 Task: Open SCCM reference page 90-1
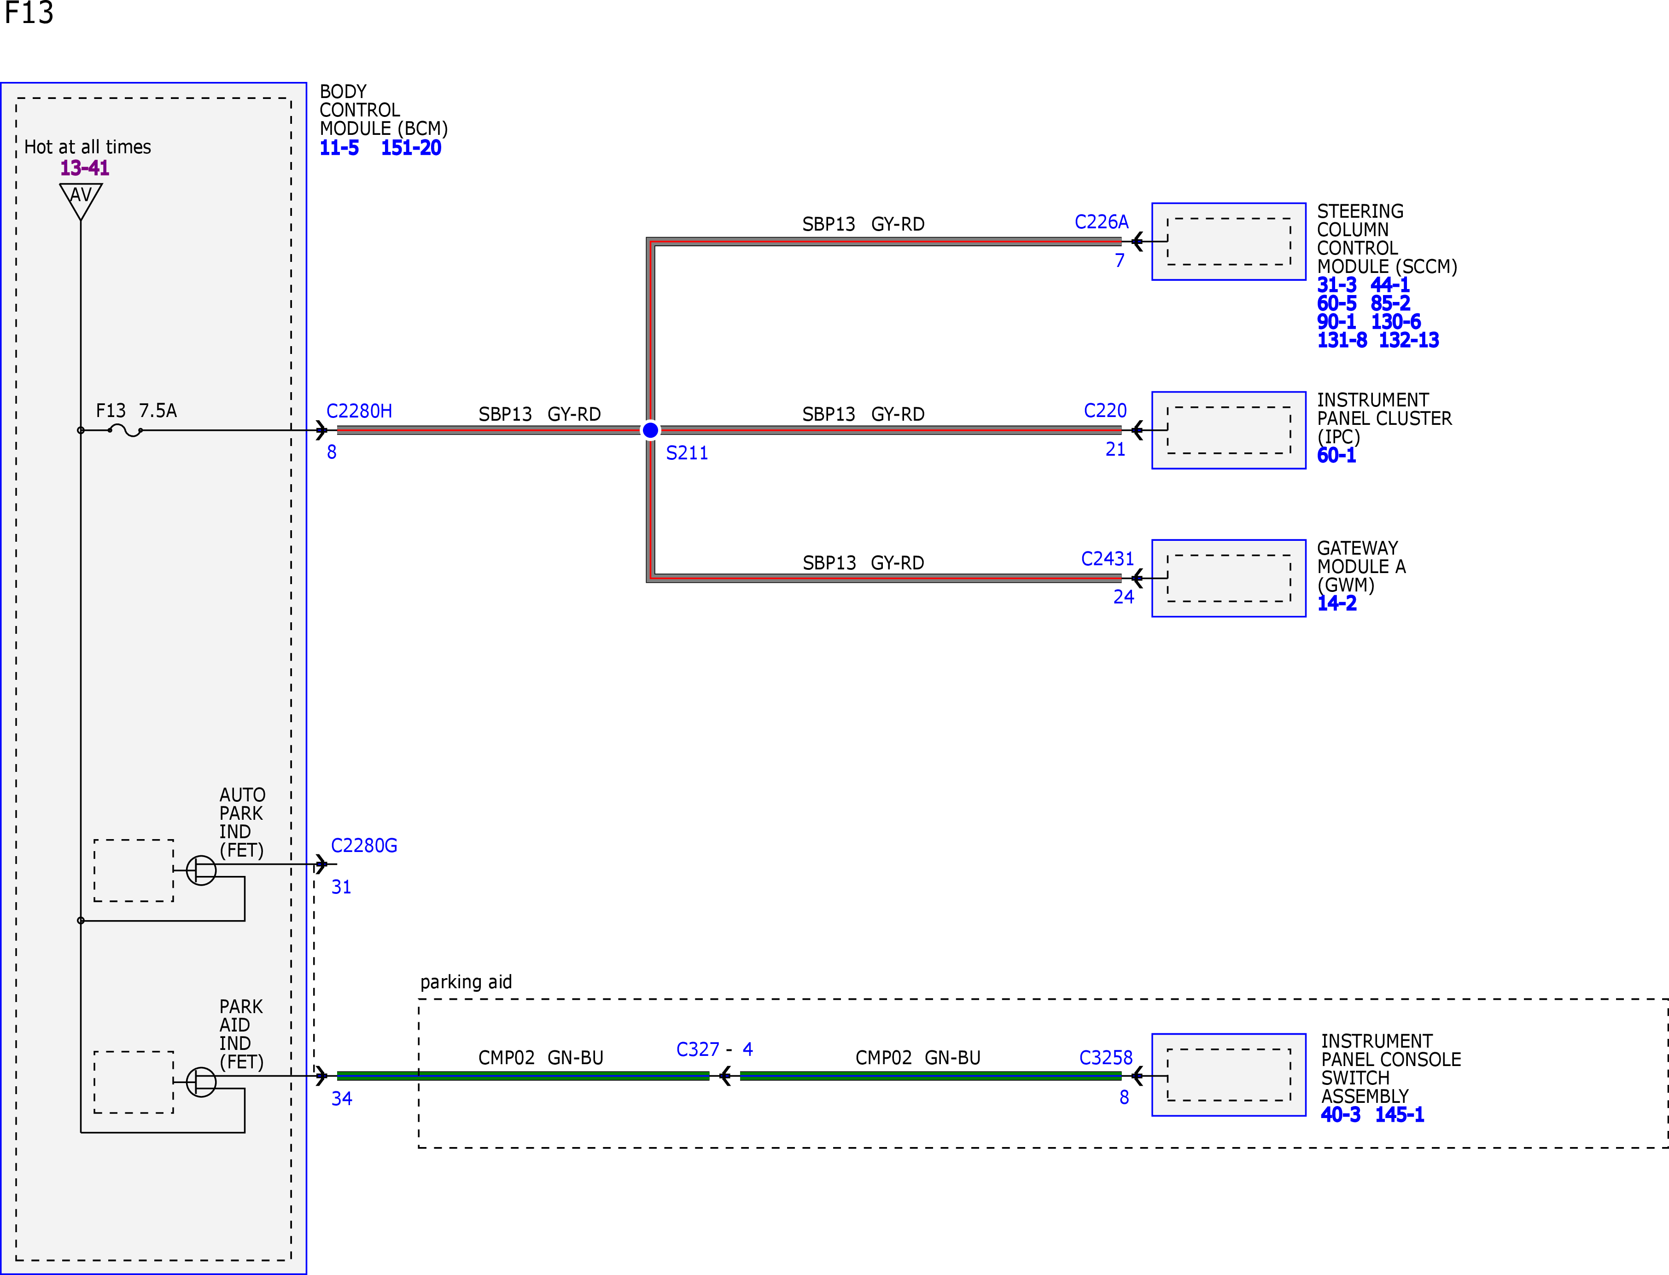click(x=1336, y=322)
